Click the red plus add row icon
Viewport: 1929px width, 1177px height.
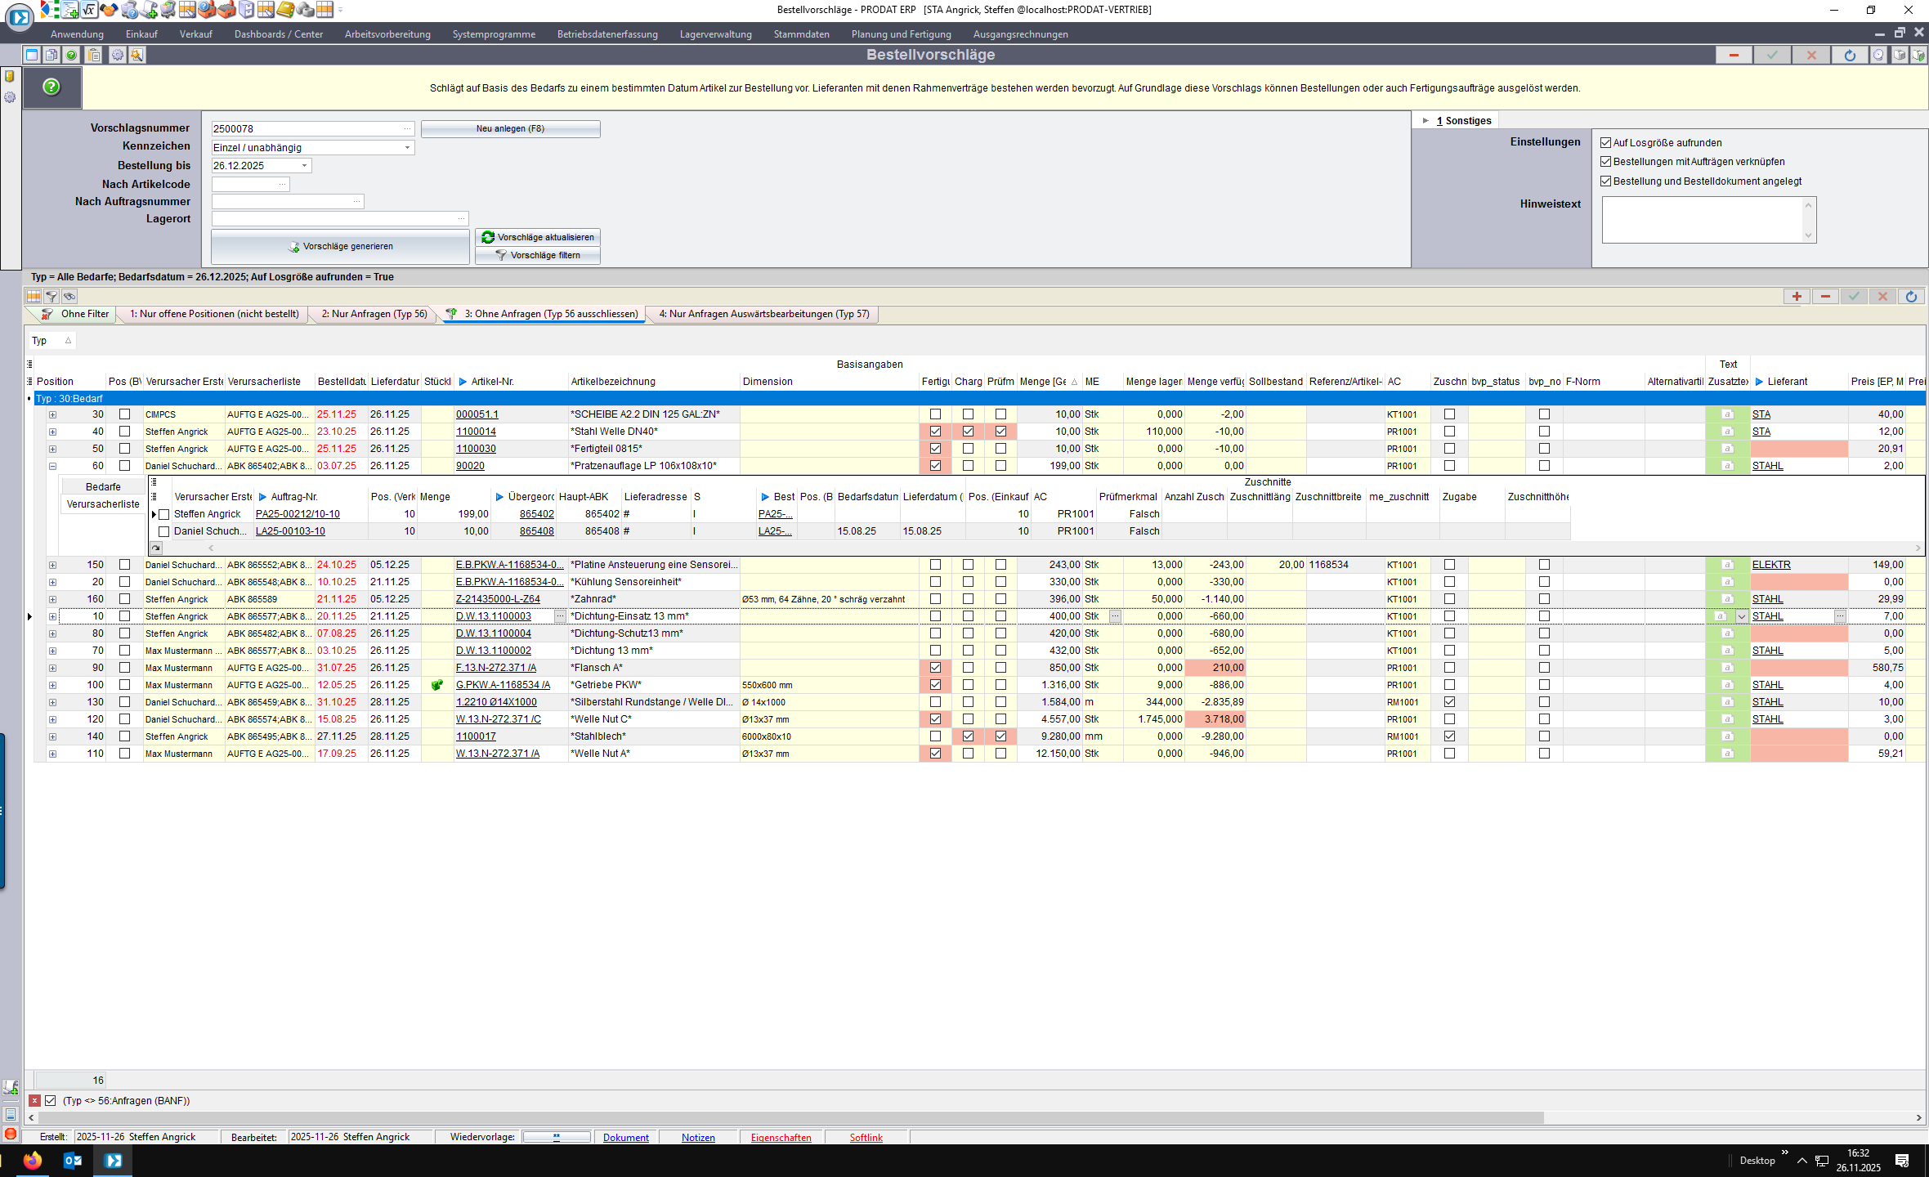click(1796, 297)
